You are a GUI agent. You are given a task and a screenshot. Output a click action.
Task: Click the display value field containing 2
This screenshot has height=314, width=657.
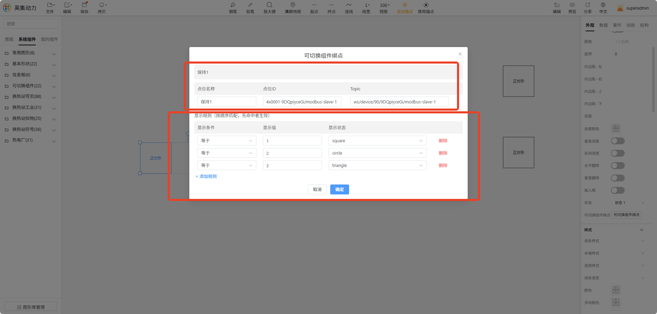point(292,153)
